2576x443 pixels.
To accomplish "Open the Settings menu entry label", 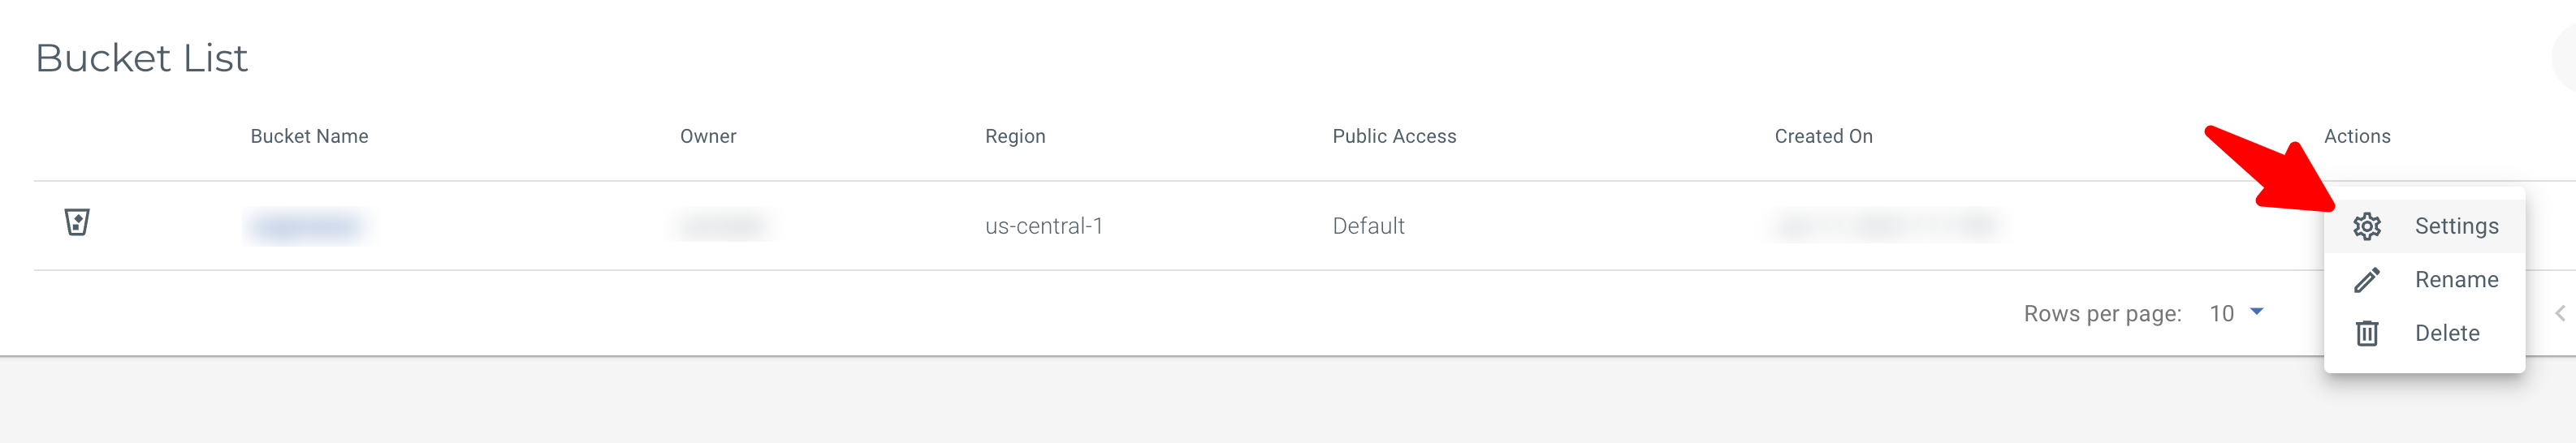I will click(x=2456, y=227).
